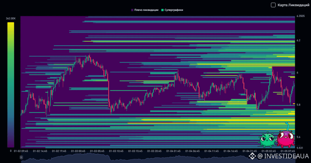Click the 01-02 14:45 time axis label
The height and width of the screenshot is (163, 311).
point(40,151)
